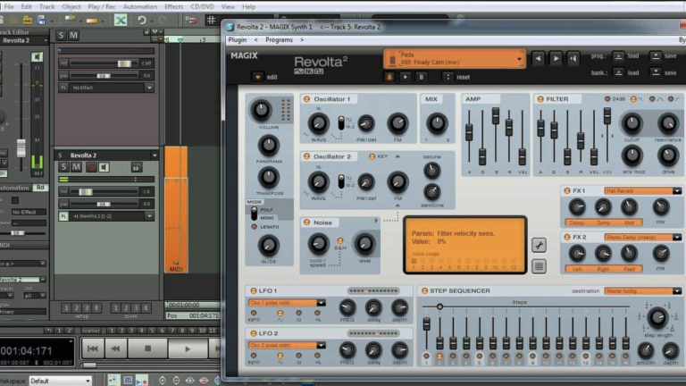686x386 pixels.
Task: Click the go to start transport button
Action: 93,348
